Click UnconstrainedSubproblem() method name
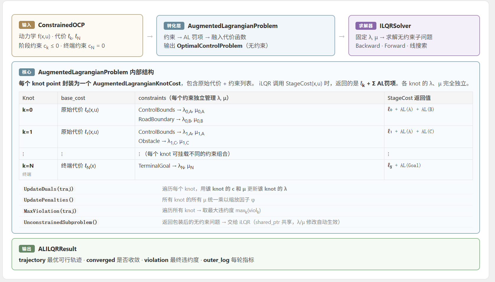This screenshot has height=282, width=495. point(60,222)
